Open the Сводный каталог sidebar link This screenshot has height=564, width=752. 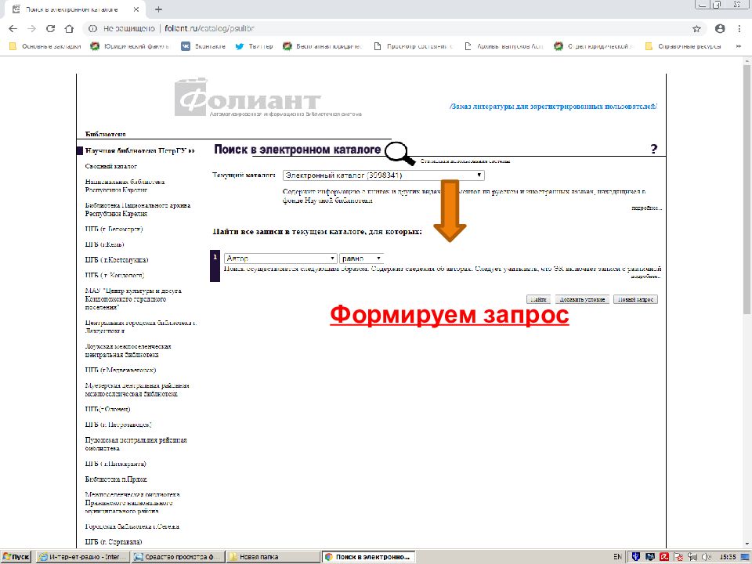click(x=111, y=166)
